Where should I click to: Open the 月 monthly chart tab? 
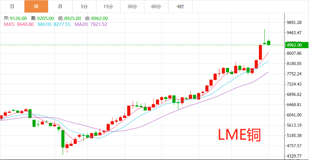pyautogui.click(x=60, y=6)
